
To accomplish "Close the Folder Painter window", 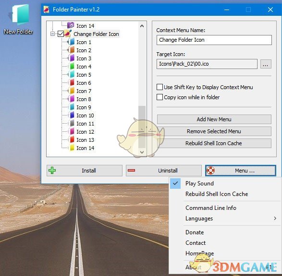I will (x=270, y=10).
